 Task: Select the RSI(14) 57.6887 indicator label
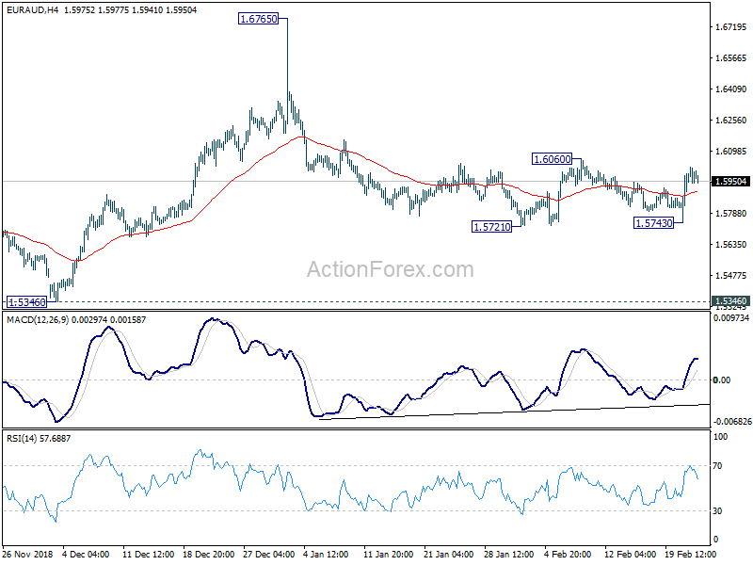click(39, 439)
